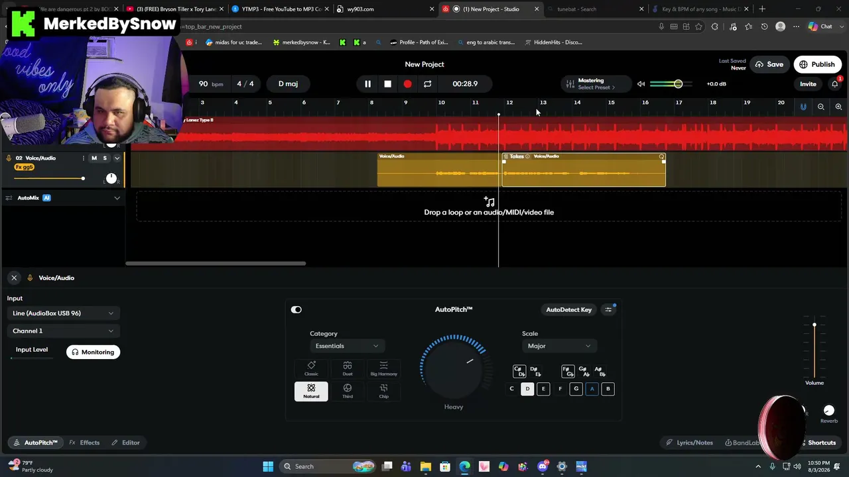Toggle input Monitoring button
The height and width of the screenshot is (477, 849).
(93, 352)
